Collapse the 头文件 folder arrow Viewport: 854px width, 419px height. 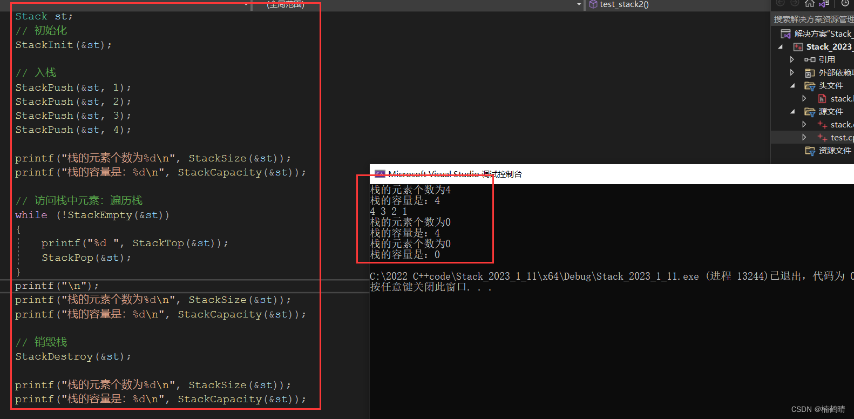click(792, 86)
